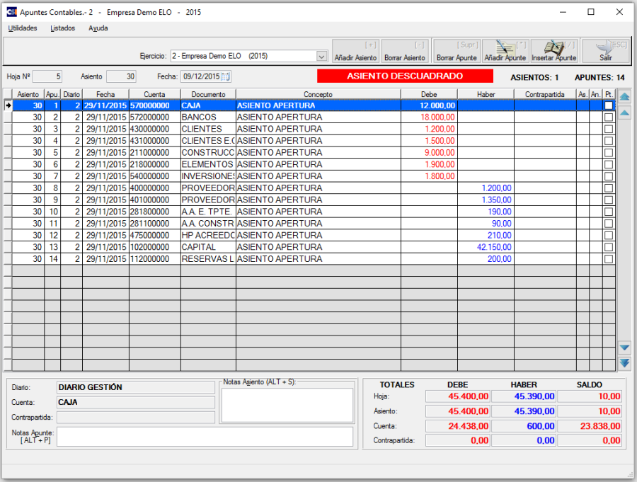Toggle Pt. checkbox for CAPITAL row

point(609,247)
